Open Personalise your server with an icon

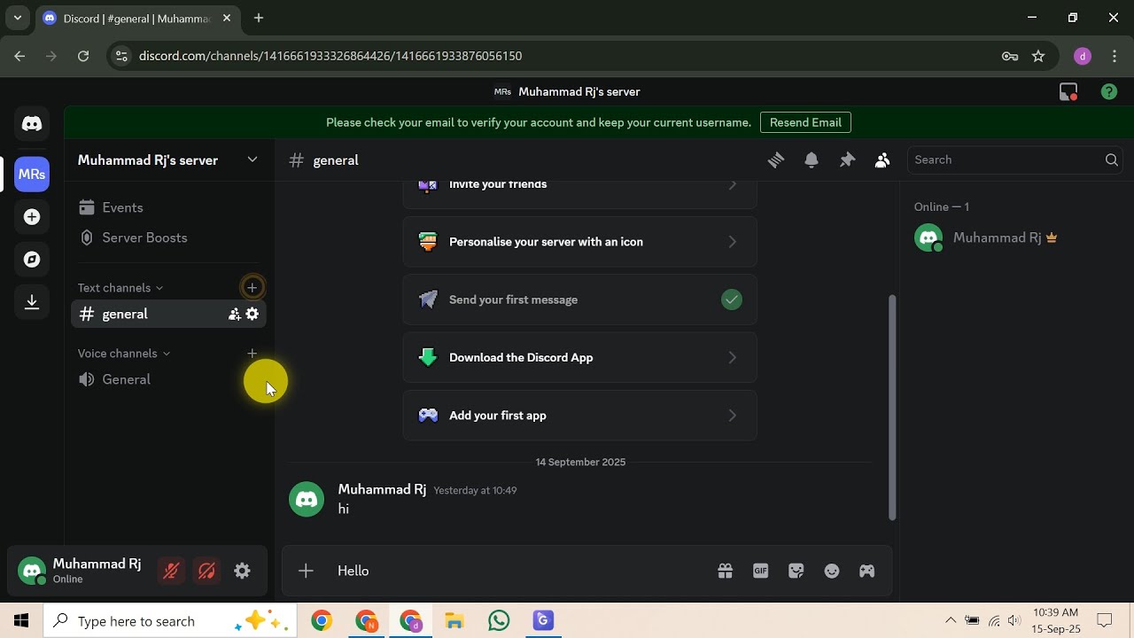pyautogui.click(x=580, y=242)
